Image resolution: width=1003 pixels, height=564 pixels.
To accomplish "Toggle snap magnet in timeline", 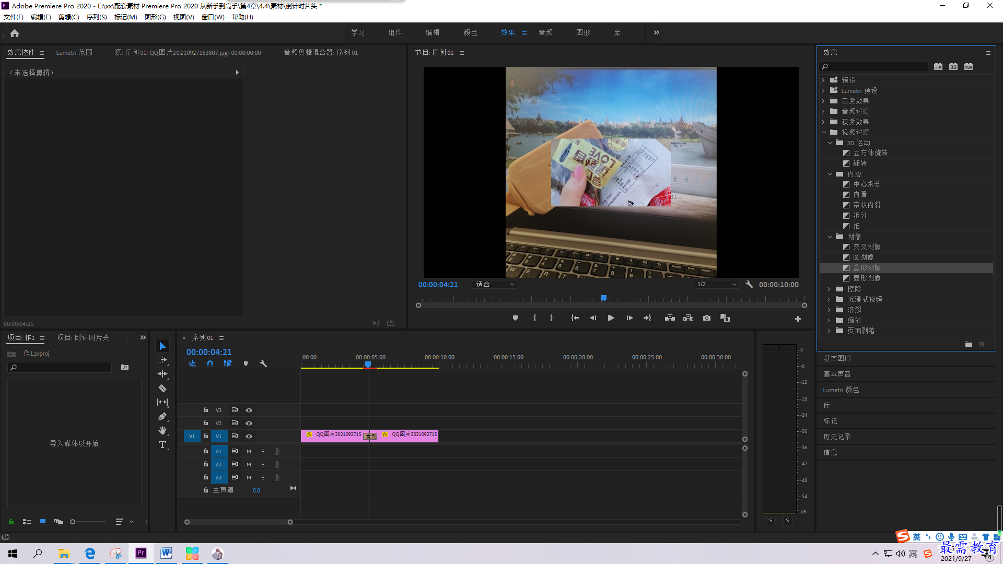I will (210, 363).
